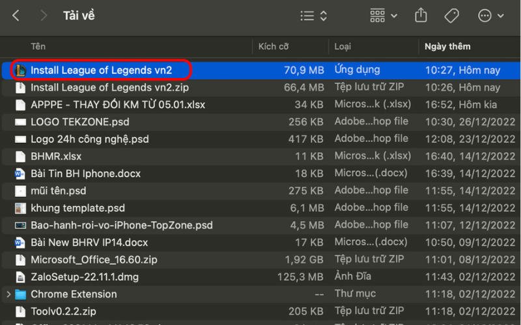This screenshot has width=521, height=325.
Task: Select Bao-hanh-roi-vo-iPhone-TopZone.psd
Action: tap(122, 226)
